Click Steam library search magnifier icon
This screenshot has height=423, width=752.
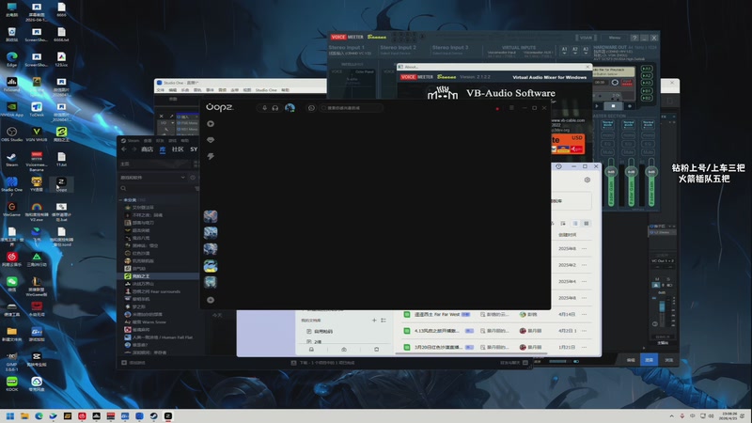(x=123, y=189)
